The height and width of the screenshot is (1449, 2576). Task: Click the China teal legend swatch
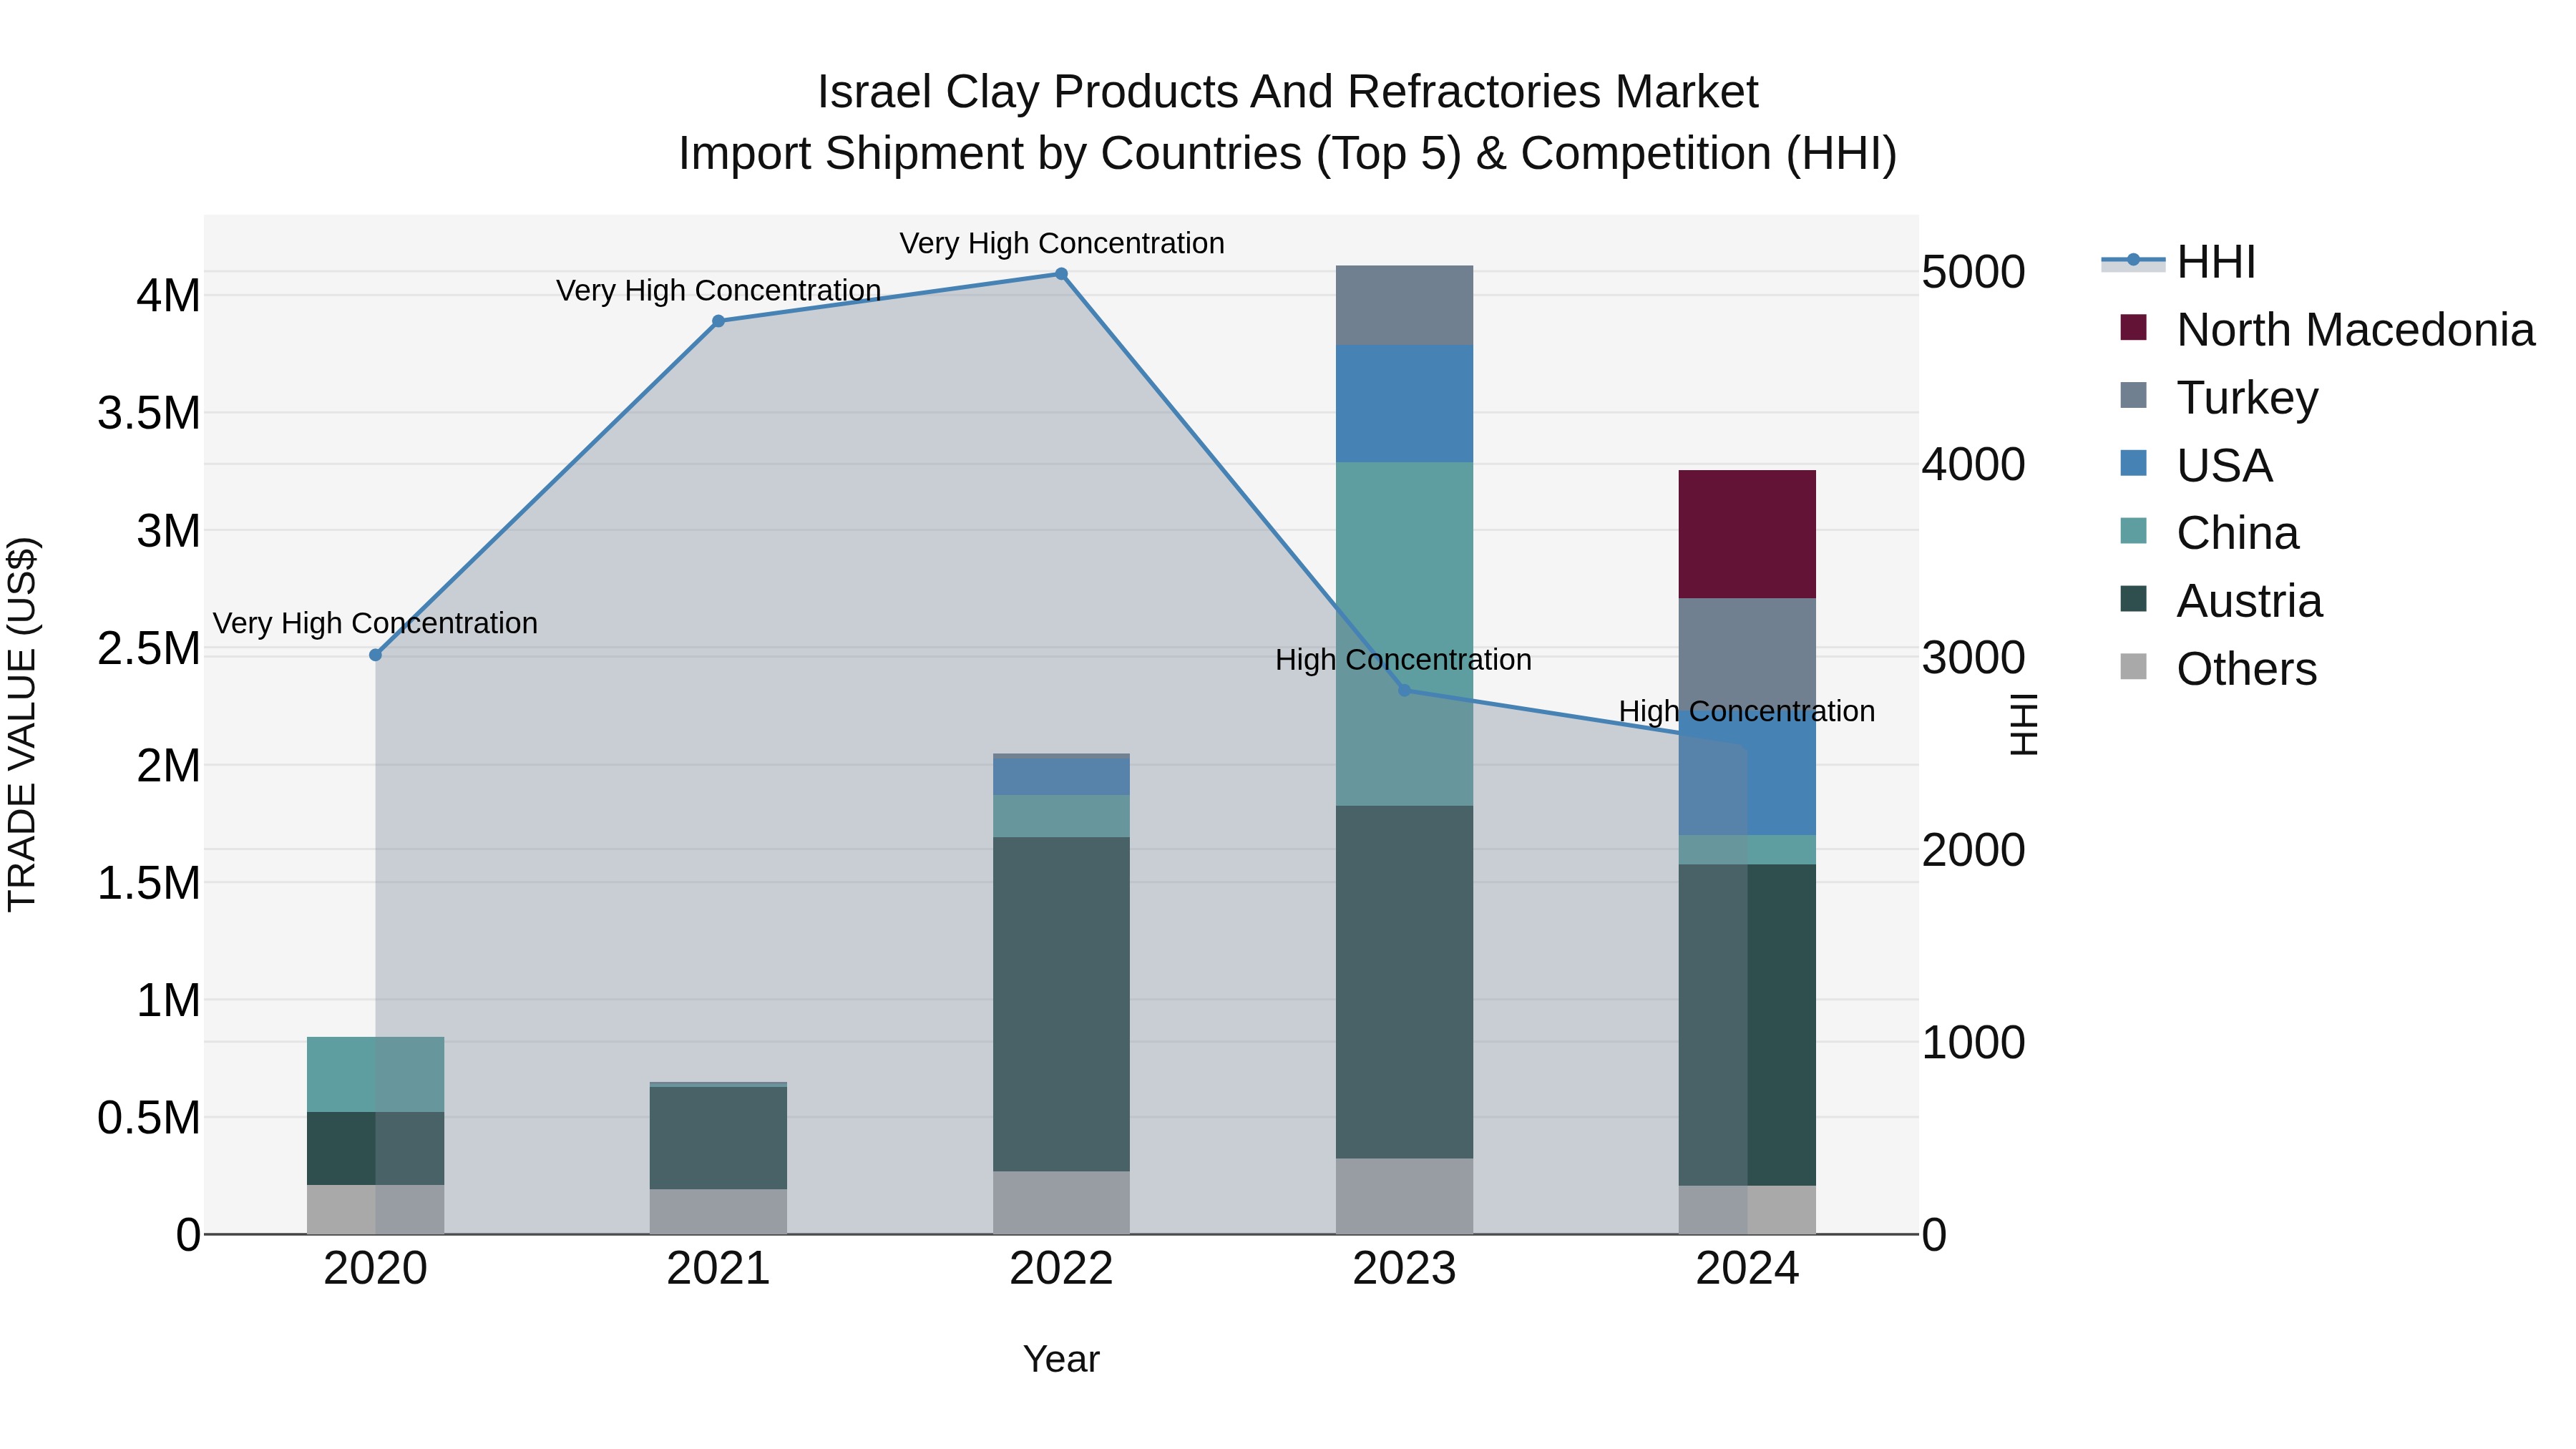pyautogui.click(x=2133, y=531)
